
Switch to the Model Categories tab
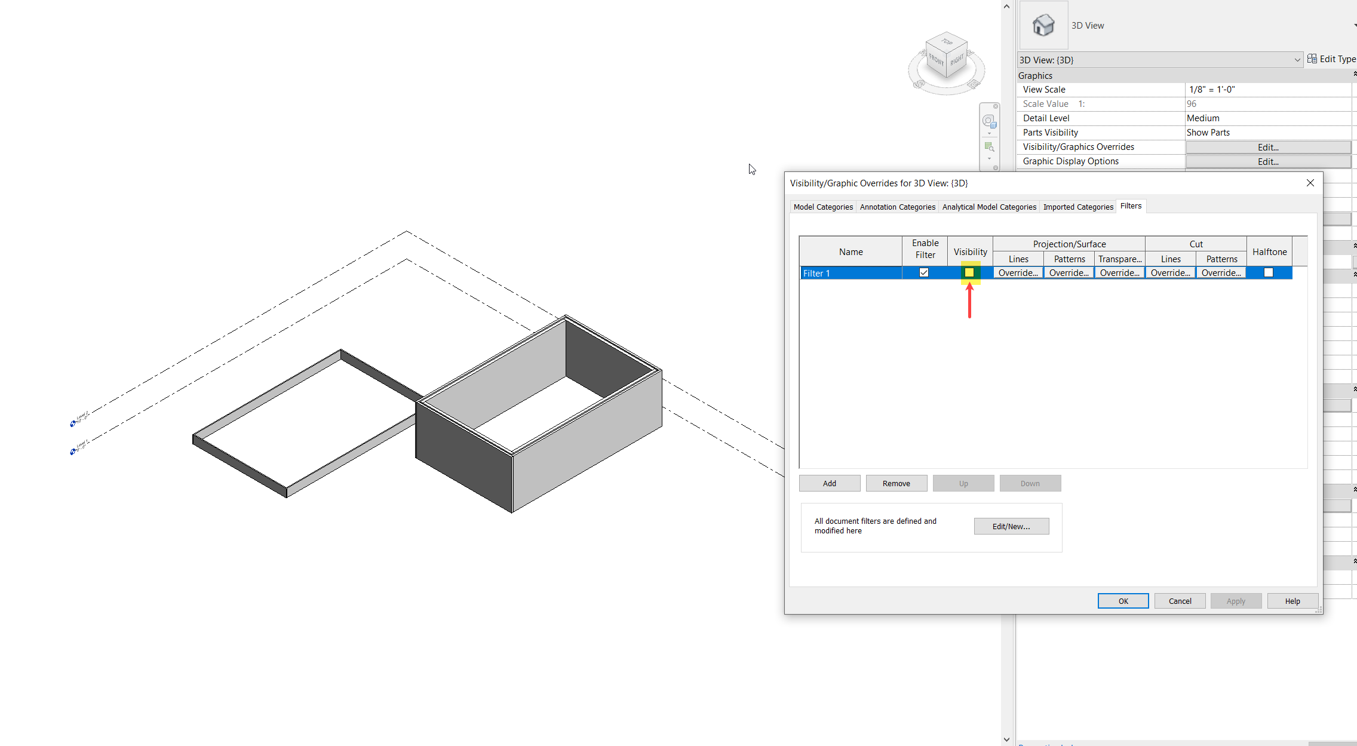tap(823, 207)
